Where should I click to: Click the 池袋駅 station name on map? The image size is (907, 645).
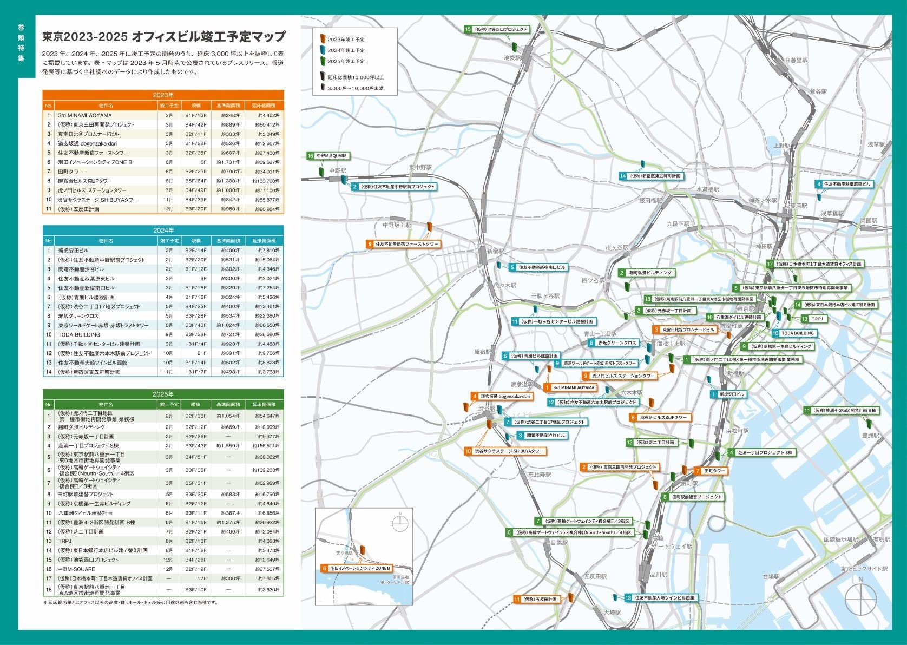(512, 57)
